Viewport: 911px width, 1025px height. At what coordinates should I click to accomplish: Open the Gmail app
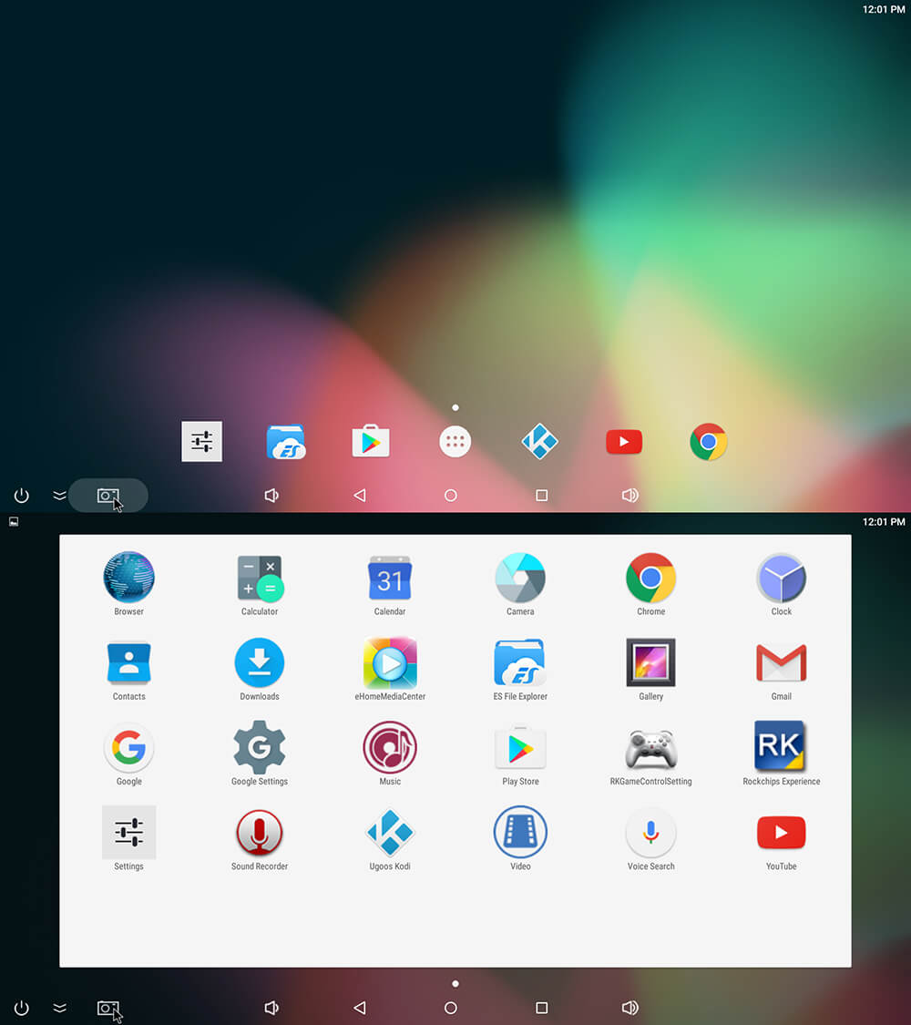[x=781, y=663]
